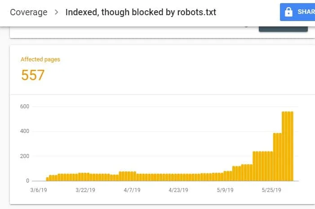
Task: Click the 5/25/19 date axis label
Action: click(x=271, y=190)
